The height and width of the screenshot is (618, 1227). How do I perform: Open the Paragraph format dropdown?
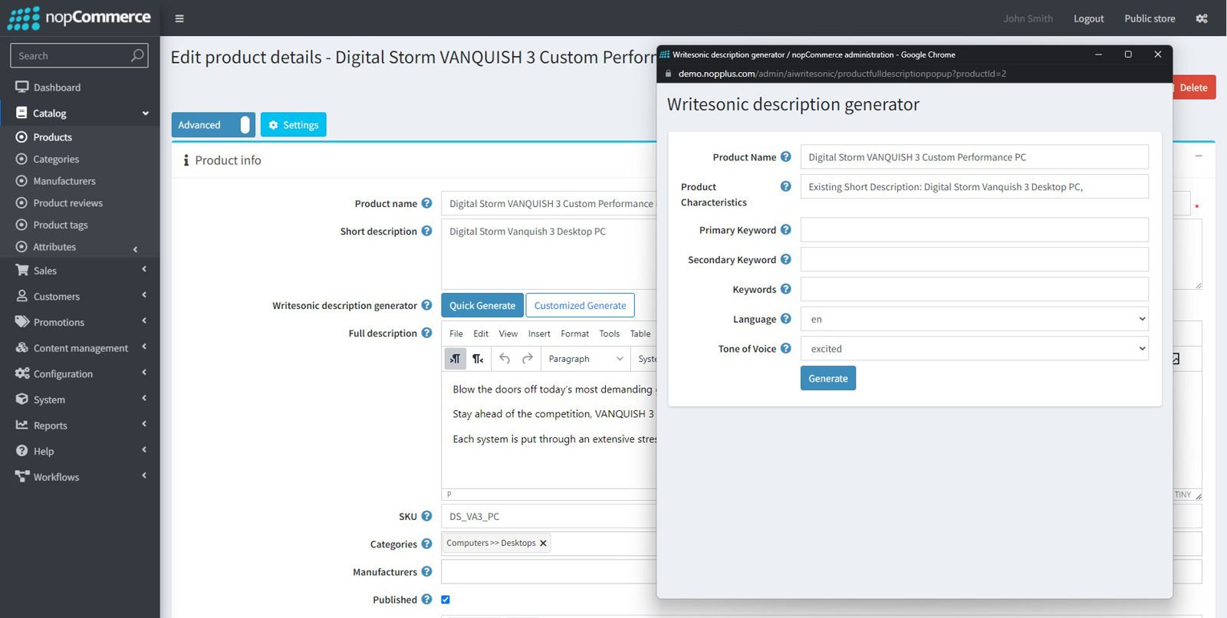click(x=586, y=358)
